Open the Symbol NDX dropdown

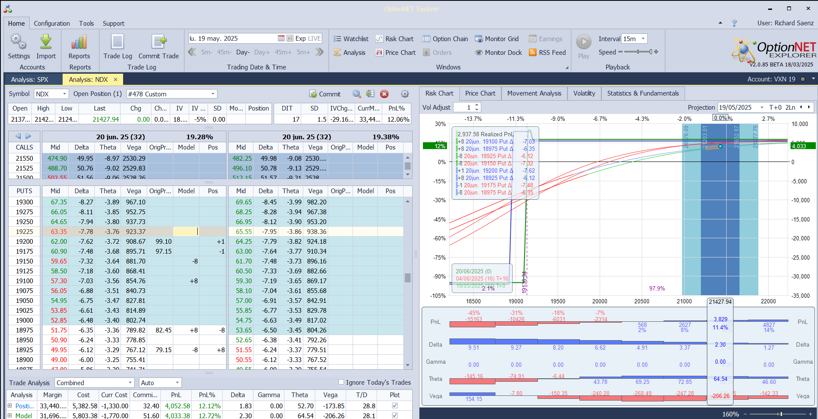[65, 94]
